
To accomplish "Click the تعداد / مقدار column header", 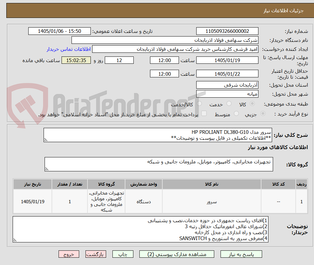I will (70, 184).
